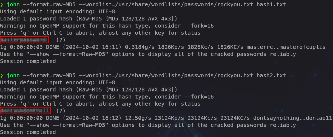Click the green prompt arrow before second command

point(2,75)
